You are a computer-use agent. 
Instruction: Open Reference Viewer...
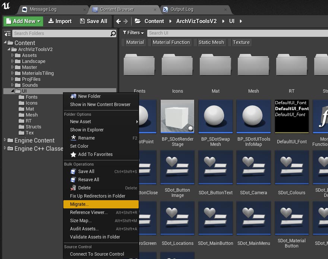pyautogui.click(x=101, y=212)
